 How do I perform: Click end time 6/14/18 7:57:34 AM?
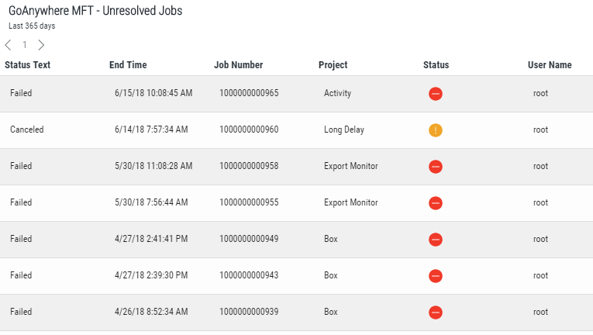[151, 130]
